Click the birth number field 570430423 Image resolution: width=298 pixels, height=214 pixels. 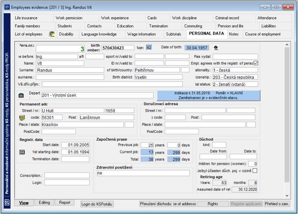[118, 48]
